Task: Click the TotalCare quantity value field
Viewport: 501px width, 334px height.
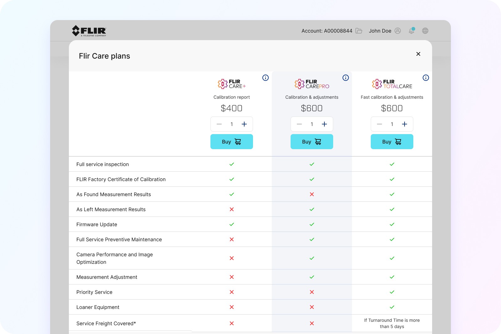Action: click(x=392, y=124)
